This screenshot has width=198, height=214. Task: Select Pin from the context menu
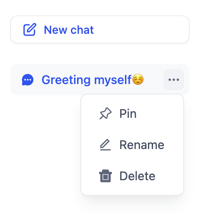click(x=132, y=113)
